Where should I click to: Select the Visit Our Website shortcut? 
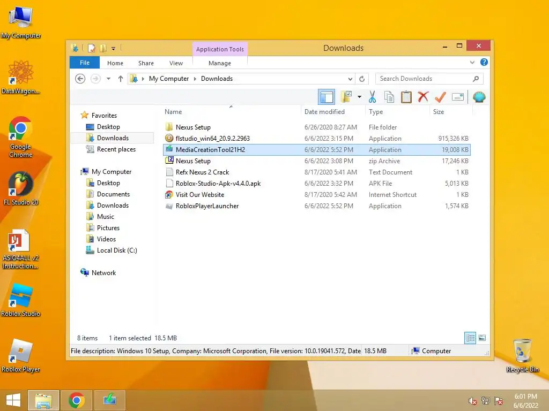click(317, 194)
